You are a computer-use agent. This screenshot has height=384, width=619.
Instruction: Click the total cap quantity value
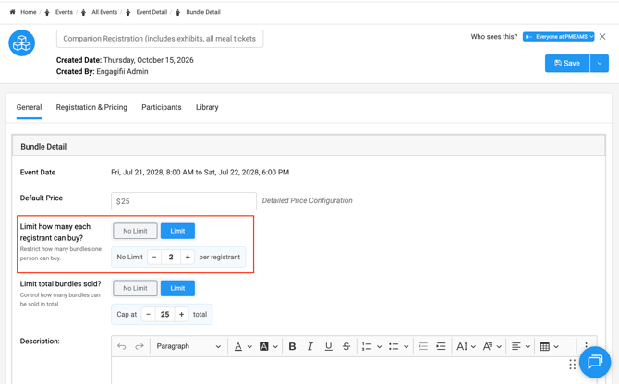(x=164, y=314)
